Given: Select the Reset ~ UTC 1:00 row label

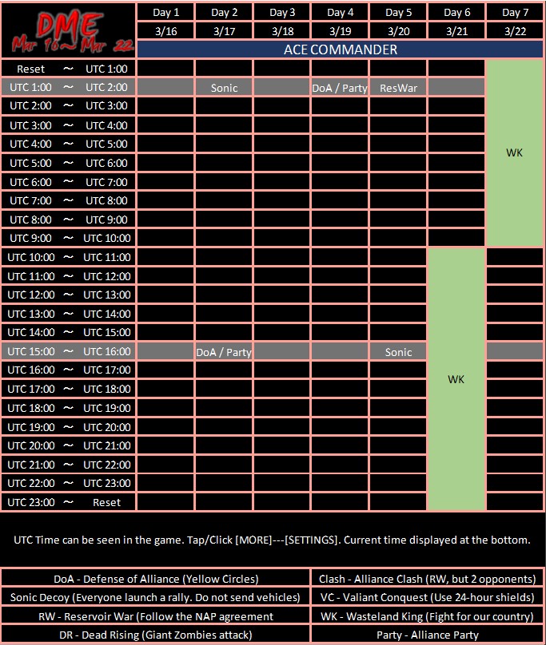Looking at the screenshot, I should pyautogui.click(x=69, y=69).
